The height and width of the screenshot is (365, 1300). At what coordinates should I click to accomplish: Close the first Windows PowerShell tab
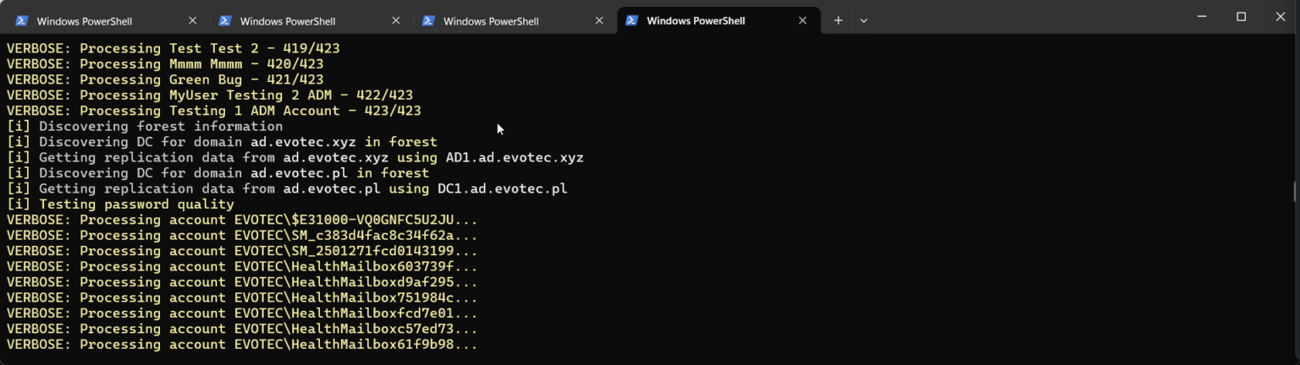[193, 21]
